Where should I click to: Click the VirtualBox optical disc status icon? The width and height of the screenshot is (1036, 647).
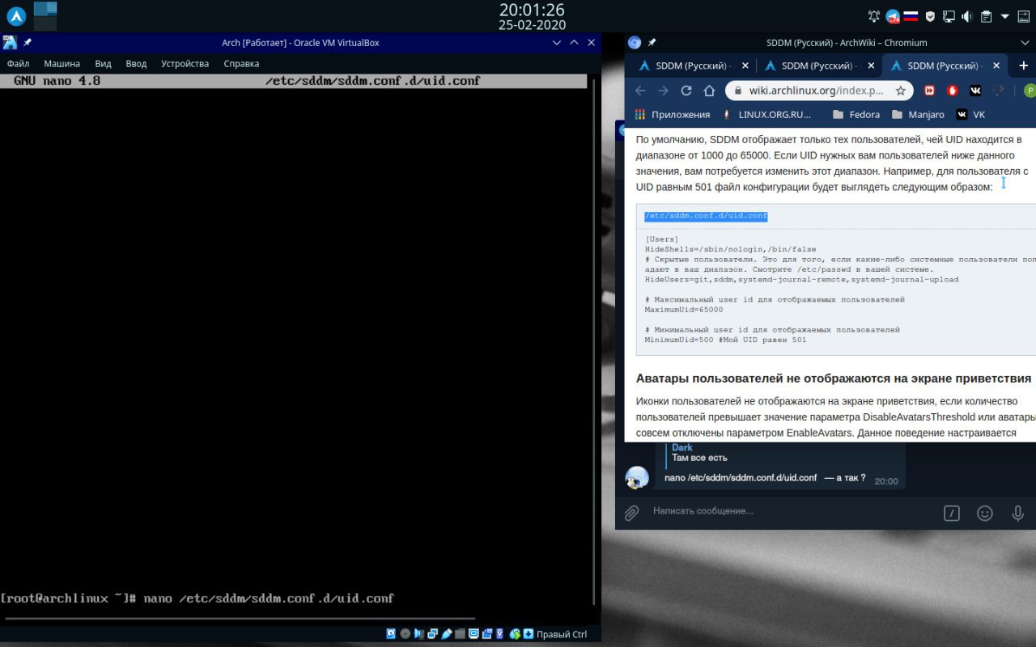click(405, 634)
